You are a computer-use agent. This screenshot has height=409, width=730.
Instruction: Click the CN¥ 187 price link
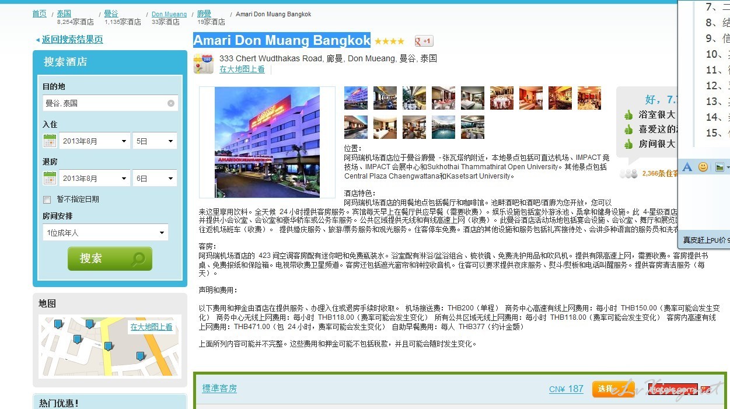click(x=566, y=389)
